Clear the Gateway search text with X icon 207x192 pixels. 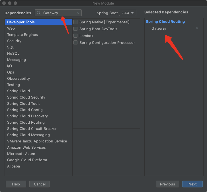78,13
